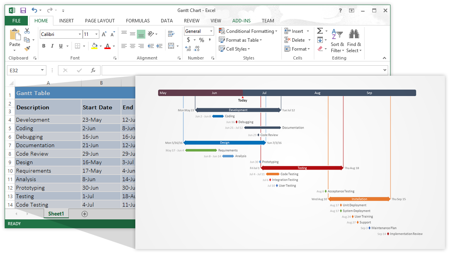Open Font Color dropdown arrow
Image resolution: width=450 pixels, height=258 pixels.
click(x=114, y=46)
